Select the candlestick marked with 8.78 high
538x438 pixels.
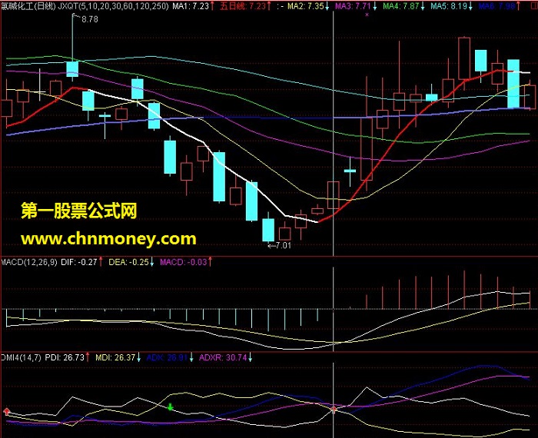click(x=72, y=69)
